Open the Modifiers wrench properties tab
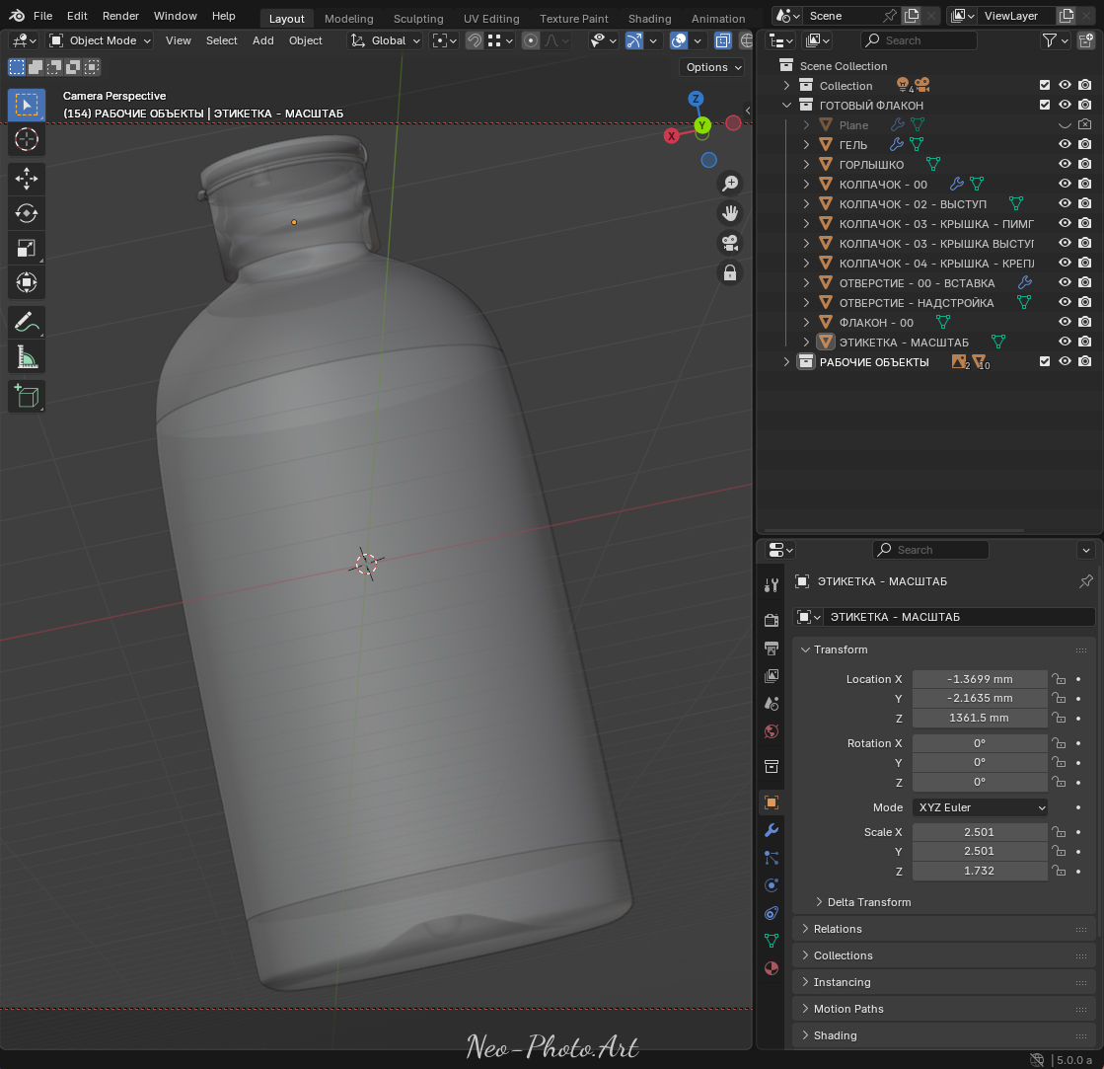1104x1069 pixels. tap(772, 830)
